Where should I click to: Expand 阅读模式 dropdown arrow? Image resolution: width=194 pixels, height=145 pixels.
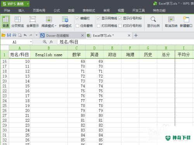coord(55,26)
